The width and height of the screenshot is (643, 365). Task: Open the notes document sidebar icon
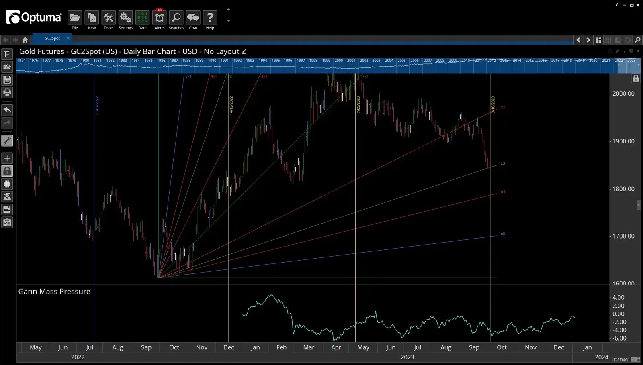pos(7,210)
